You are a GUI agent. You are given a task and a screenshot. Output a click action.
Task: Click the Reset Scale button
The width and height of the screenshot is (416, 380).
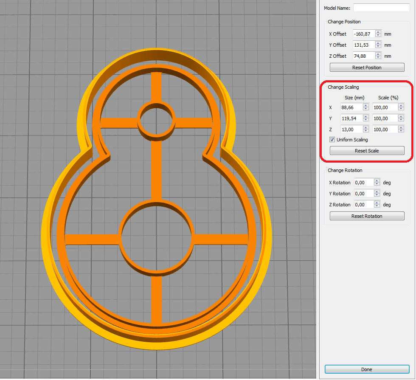point(367,150)
